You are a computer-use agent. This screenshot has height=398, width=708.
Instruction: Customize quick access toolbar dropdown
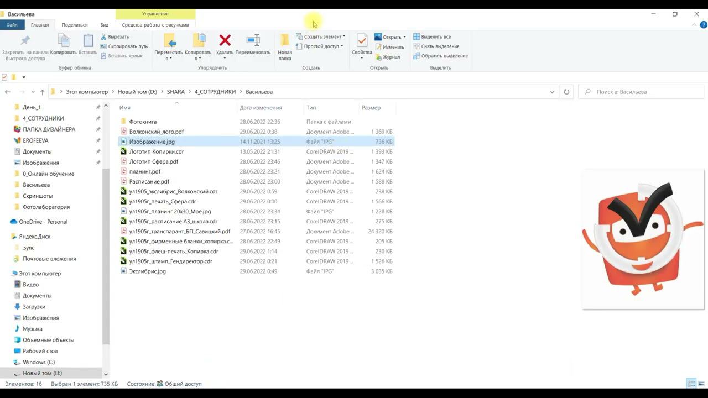click(24, 77)
